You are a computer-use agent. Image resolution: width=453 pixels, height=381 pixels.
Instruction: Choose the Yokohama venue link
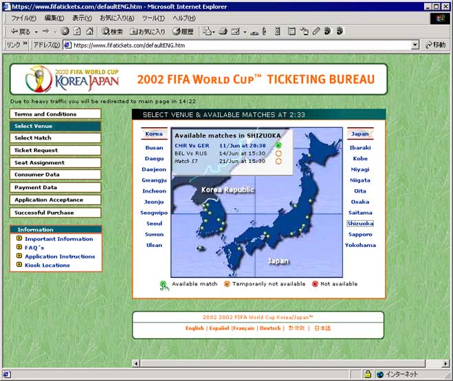coord(360,245)
